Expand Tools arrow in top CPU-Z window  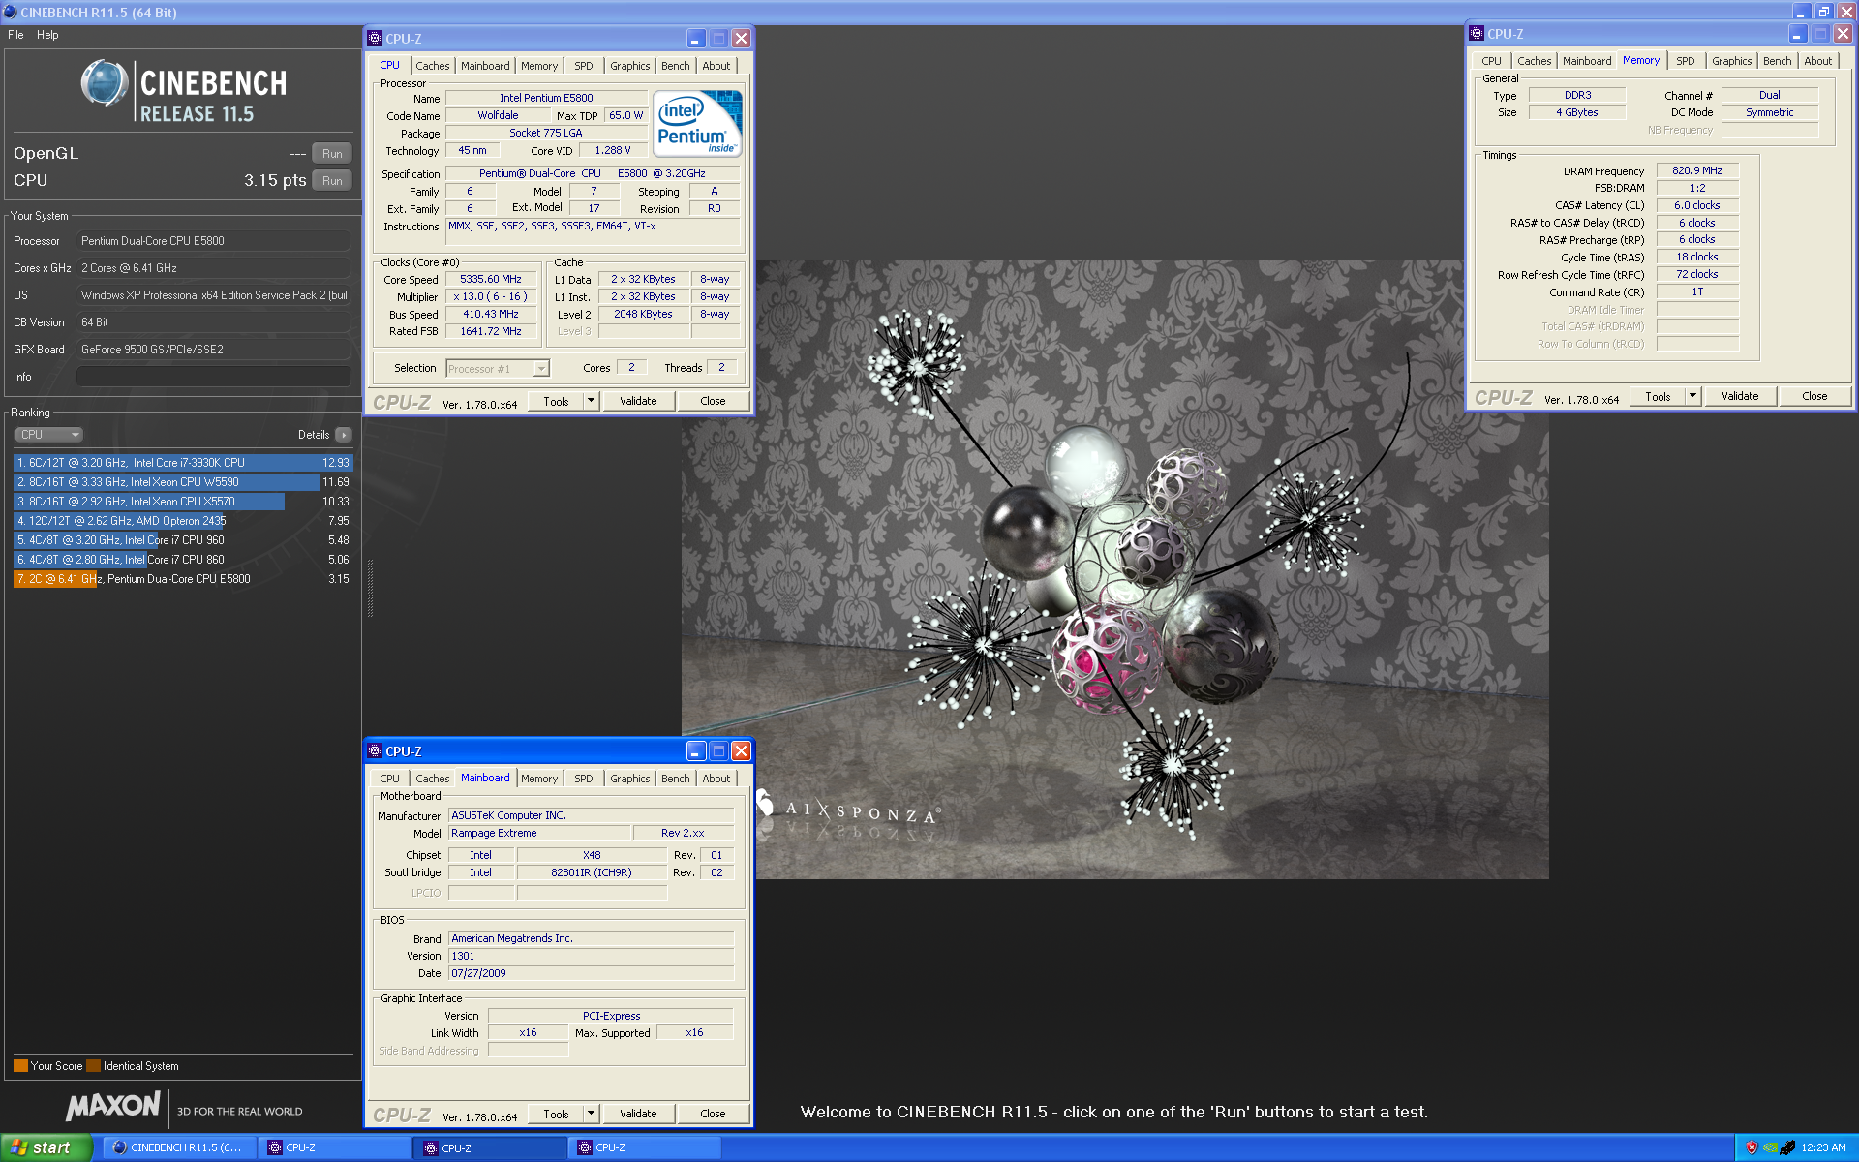(592, 401)
